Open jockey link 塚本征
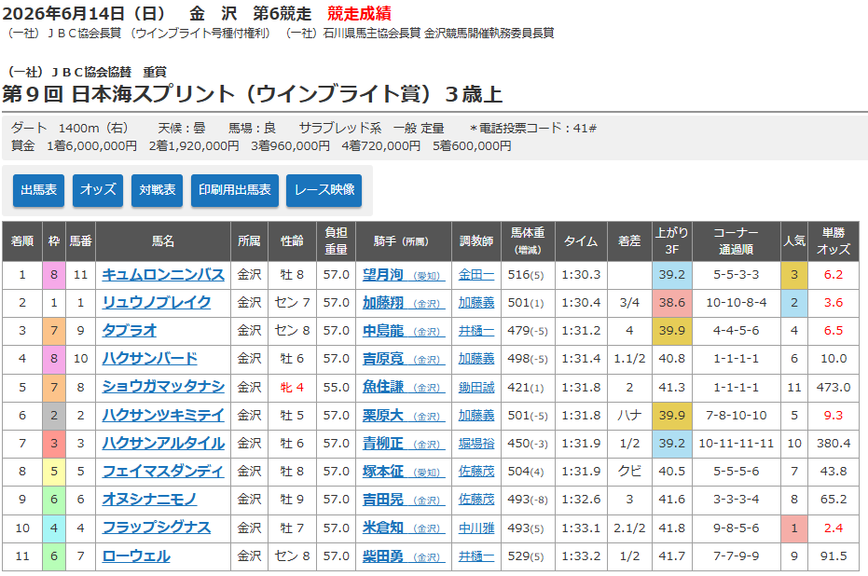The image size is (868, 576). point(404,472)
